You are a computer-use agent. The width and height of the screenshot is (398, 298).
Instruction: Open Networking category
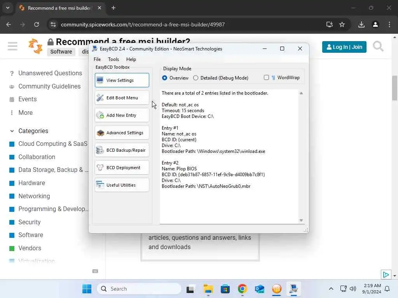pos(34,196)
